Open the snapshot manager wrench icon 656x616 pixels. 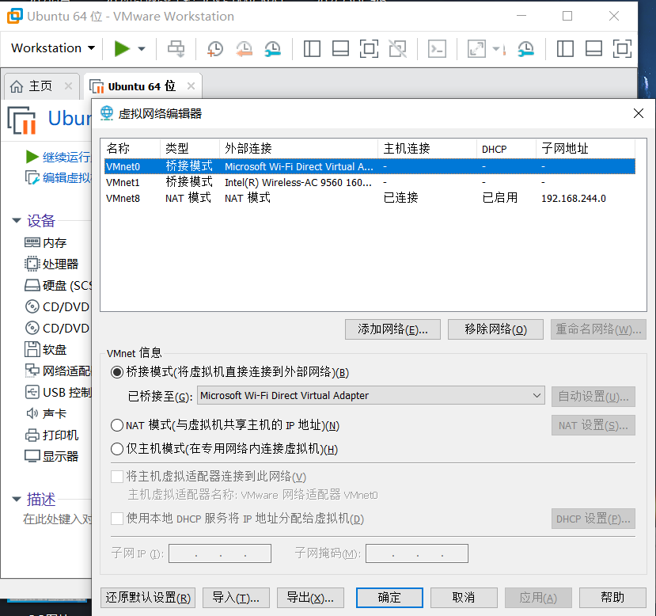point(272,49)
